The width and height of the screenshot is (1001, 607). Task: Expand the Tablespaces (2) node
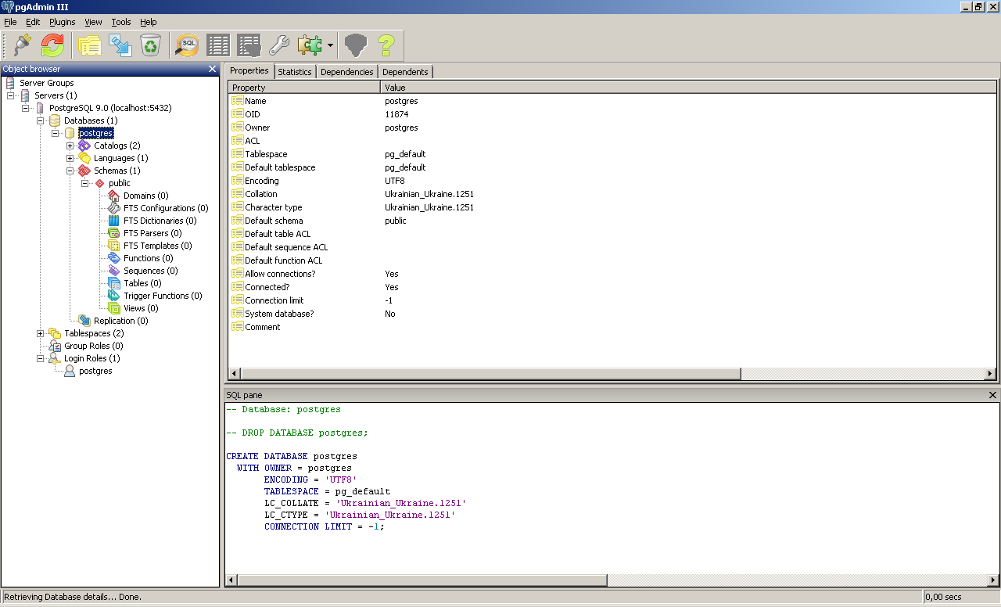pos(41,333)
